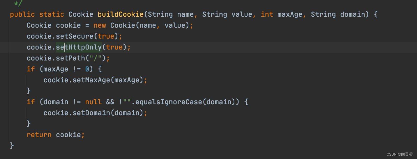The image size is (417, 159).
Task: Click equalsIgnoreCase in the domain condition
Action: (x=169, y=102)
